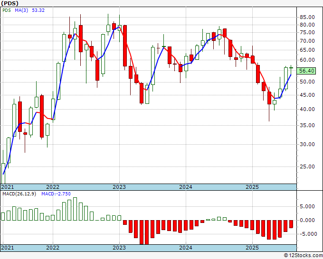Click the (PDS) chart title
Image resolution: width=323 pixels, height=259 pixels.
click(9, 3)
